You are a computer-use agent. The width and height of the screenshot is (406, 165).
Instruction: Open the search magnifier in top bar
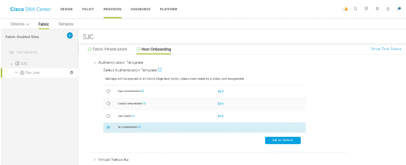[x=356, y=9]
